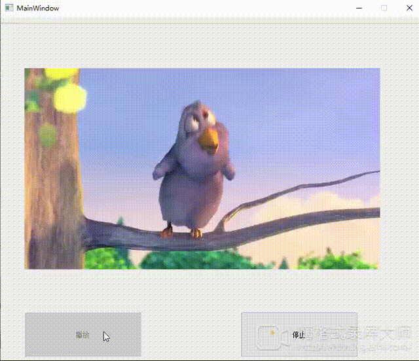Click the 停止 (stop) button
The height and width of the screenshot is (361, 419).
pos(299,334)
